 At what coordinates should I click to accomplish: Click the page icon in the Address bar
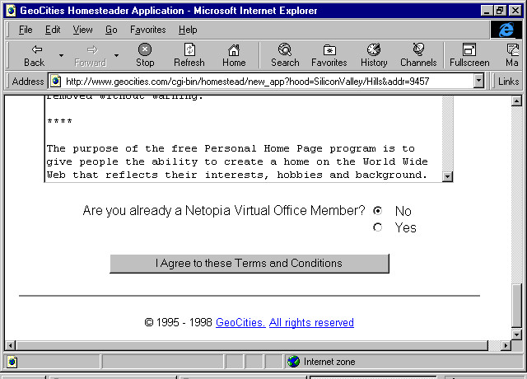tap(55, 81)
